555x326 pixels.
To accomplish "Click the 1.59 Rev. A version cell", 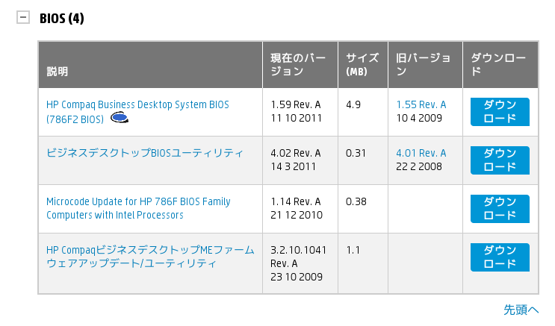I will point(296,105).
